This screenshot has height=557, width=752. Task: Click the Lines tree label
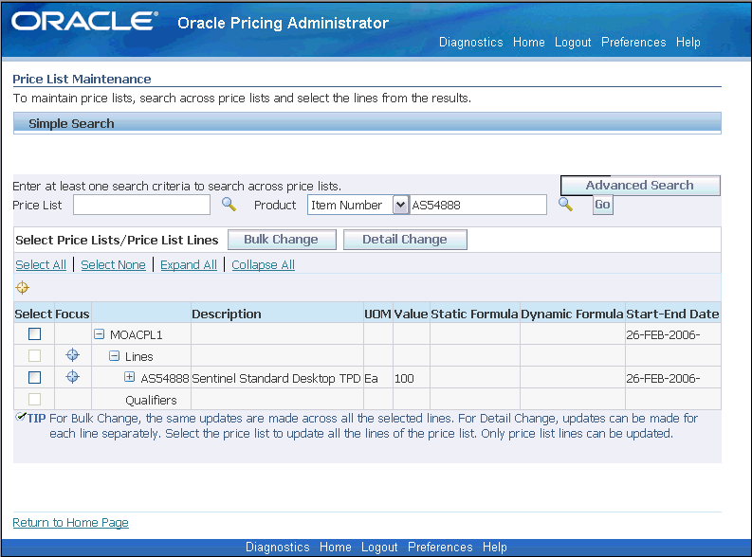tap(139, 357)
